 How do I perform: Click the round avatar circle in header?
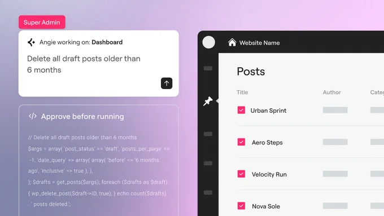(x=208, y=42)
